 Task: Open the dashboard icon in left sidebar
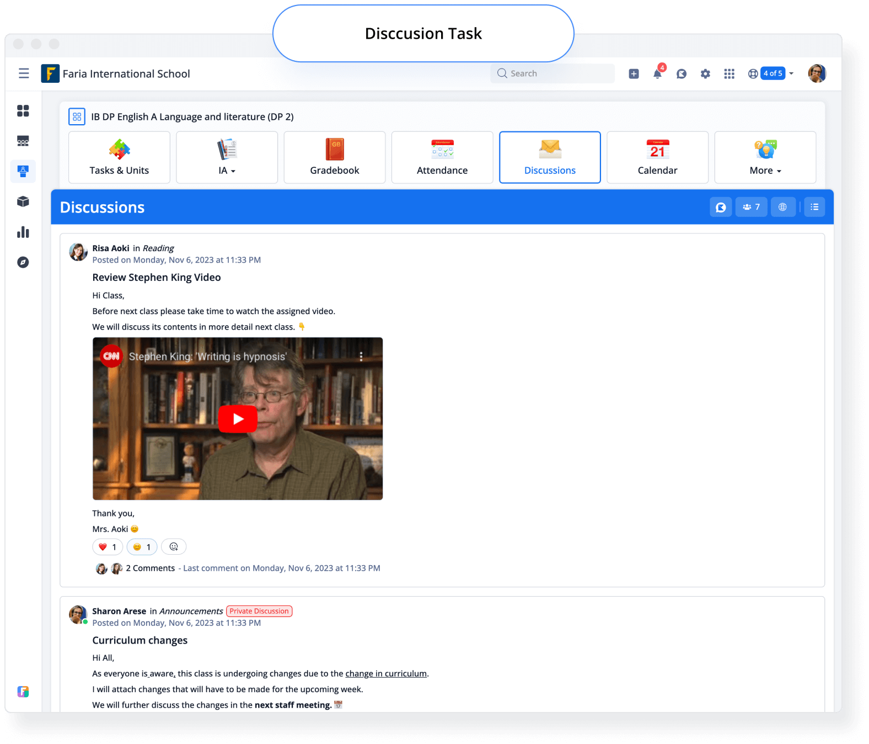click(x=23, y=111)
